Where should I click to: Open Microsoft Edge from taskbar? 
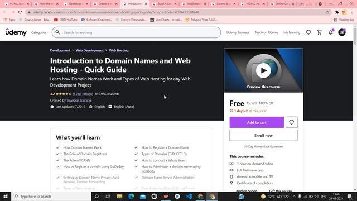pyautogui.click(x=131, y=196)
